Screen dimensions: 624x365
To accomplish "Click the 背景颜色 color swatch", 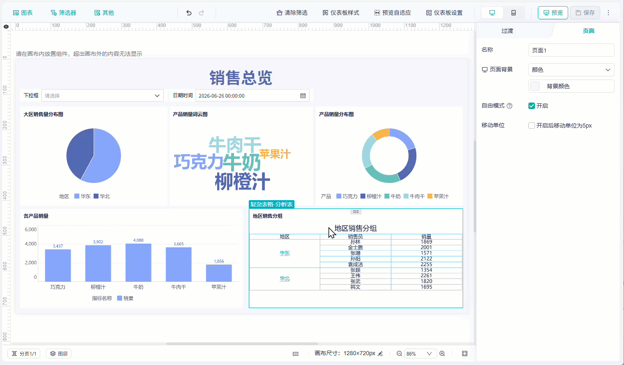I will point(535,86).
